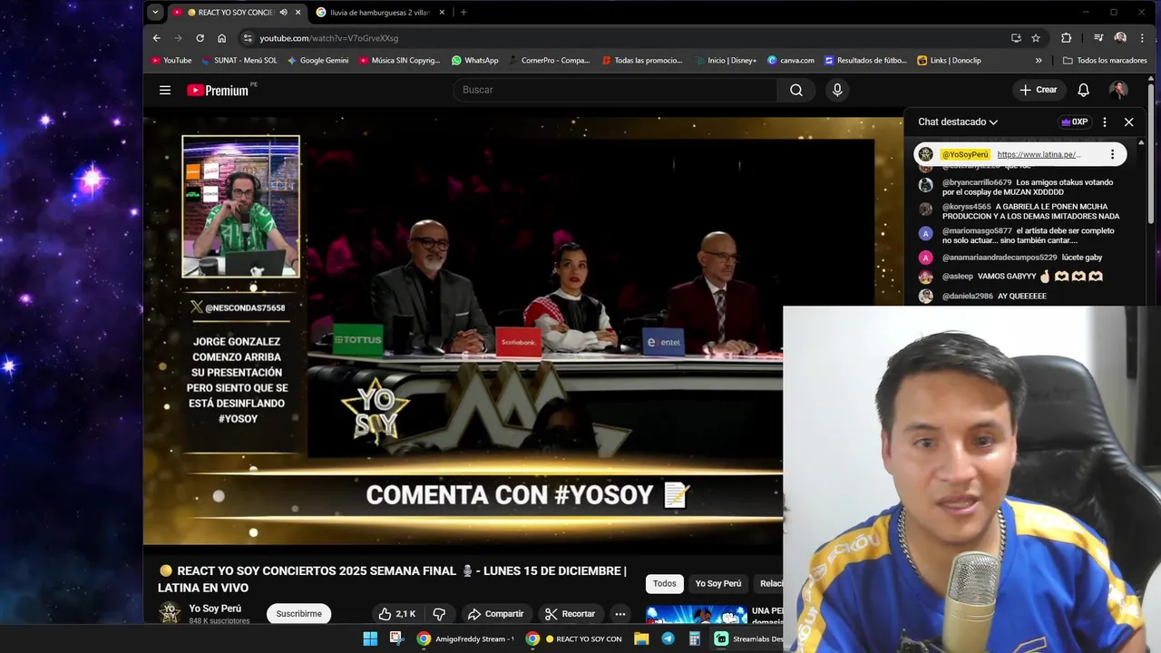1161x653 pixels.
Task: Open the Windows Start menu
Action: click(370, 638)
